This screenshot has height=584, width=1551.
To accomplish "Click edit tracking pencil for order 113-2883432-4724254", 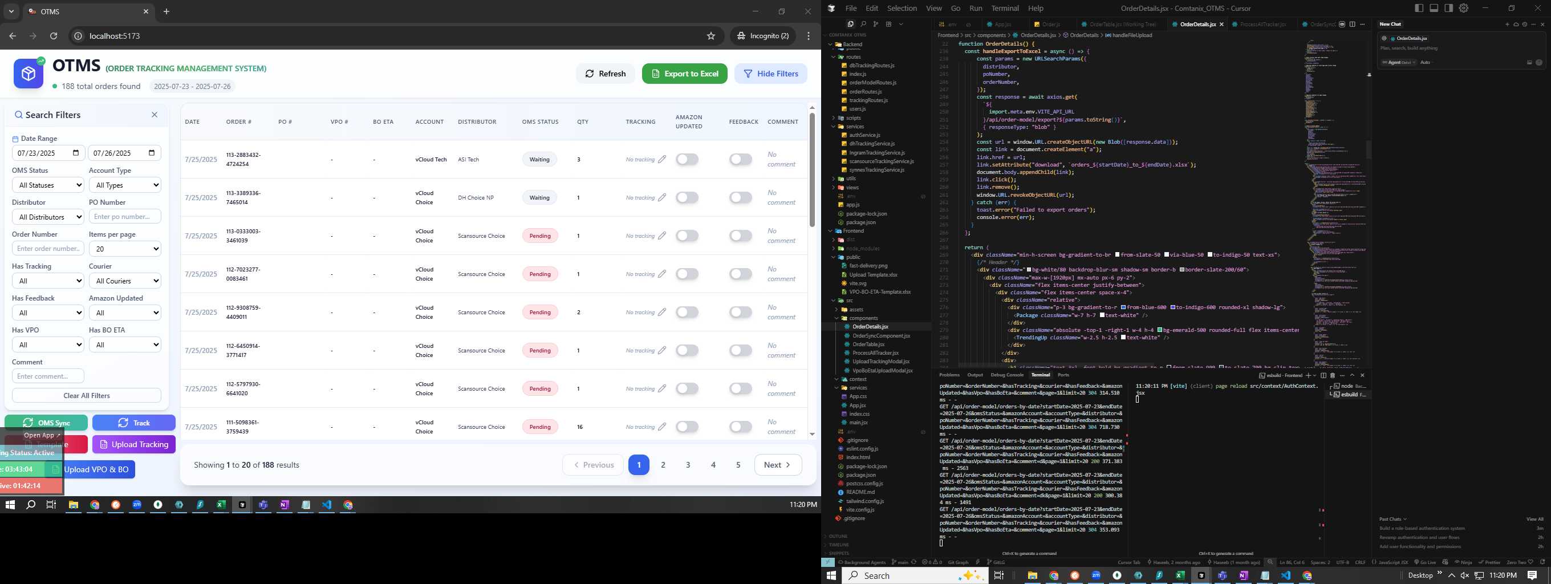I will 662,160.
